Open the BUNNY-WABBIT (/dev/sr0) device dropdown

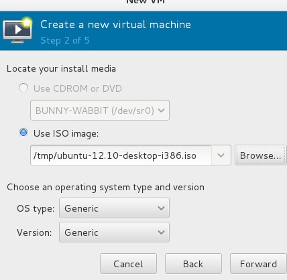pyautogui.click(x=100, y=111)
